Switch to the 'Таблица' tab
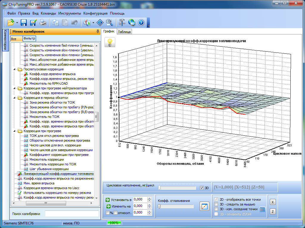Screen dimensions: 305x228 pyautogui.click(x=124, y=32)
